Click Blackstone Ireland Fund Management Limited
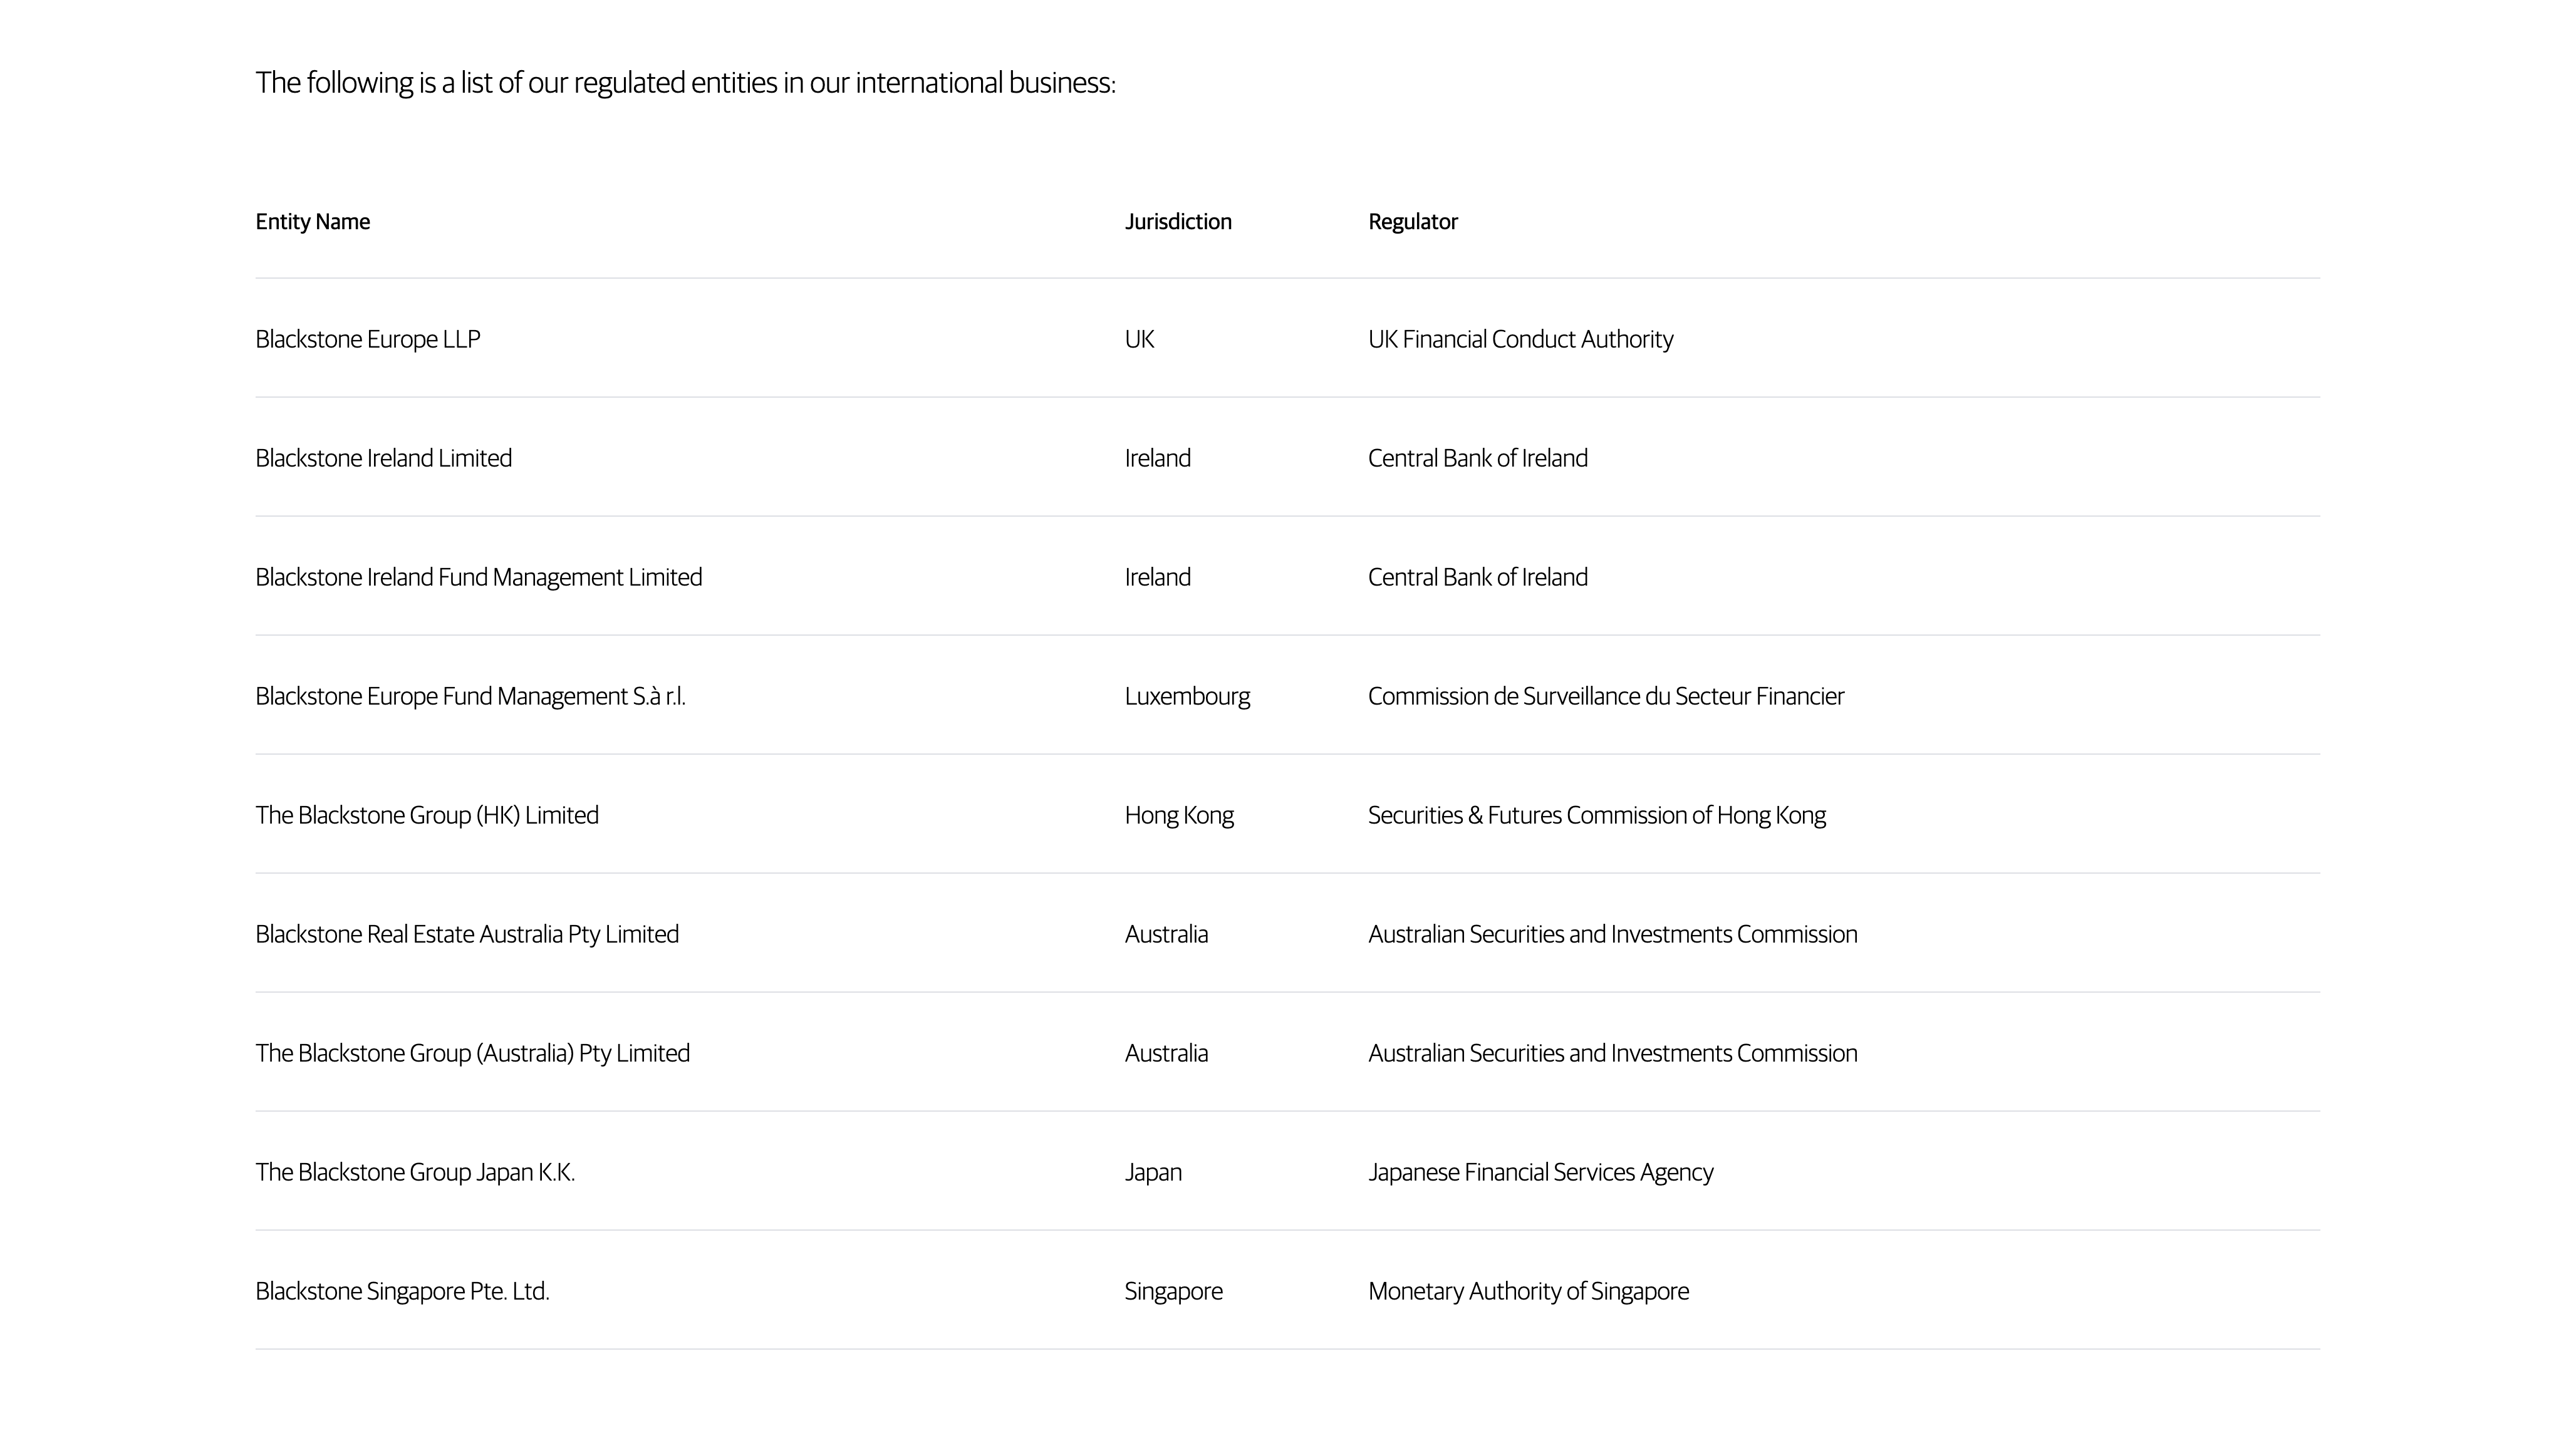 478,578
